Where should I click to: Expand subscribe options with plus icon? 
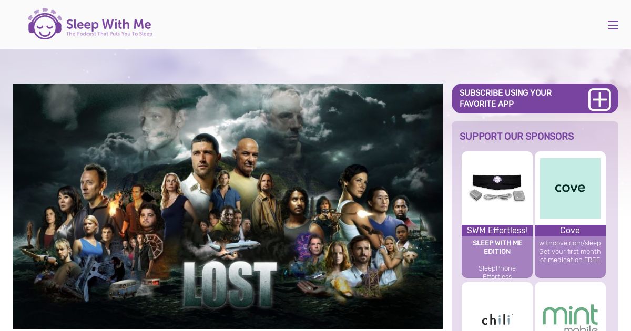click(x=599, y=99)
